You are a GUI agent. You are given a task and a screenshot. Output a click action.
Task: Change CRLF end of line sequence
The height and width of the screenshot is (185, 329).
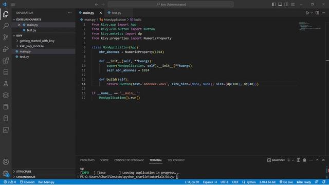point(235,182)
